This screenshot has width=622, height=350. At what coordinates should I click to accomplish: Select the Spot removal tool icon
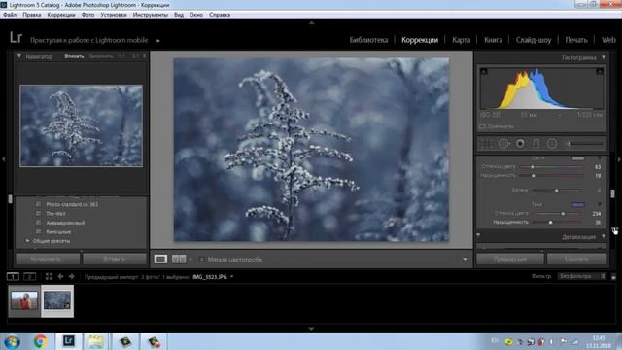(x=503, y=144)
